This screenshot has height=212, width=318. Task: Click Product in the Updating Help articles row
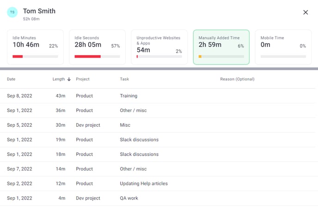pyautogui.click(x=85, y=183)
